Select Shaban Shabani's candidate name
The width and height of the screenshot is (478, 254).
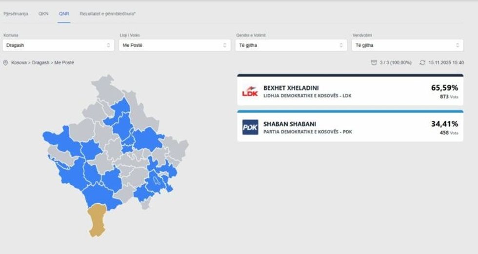pos(289,124)
